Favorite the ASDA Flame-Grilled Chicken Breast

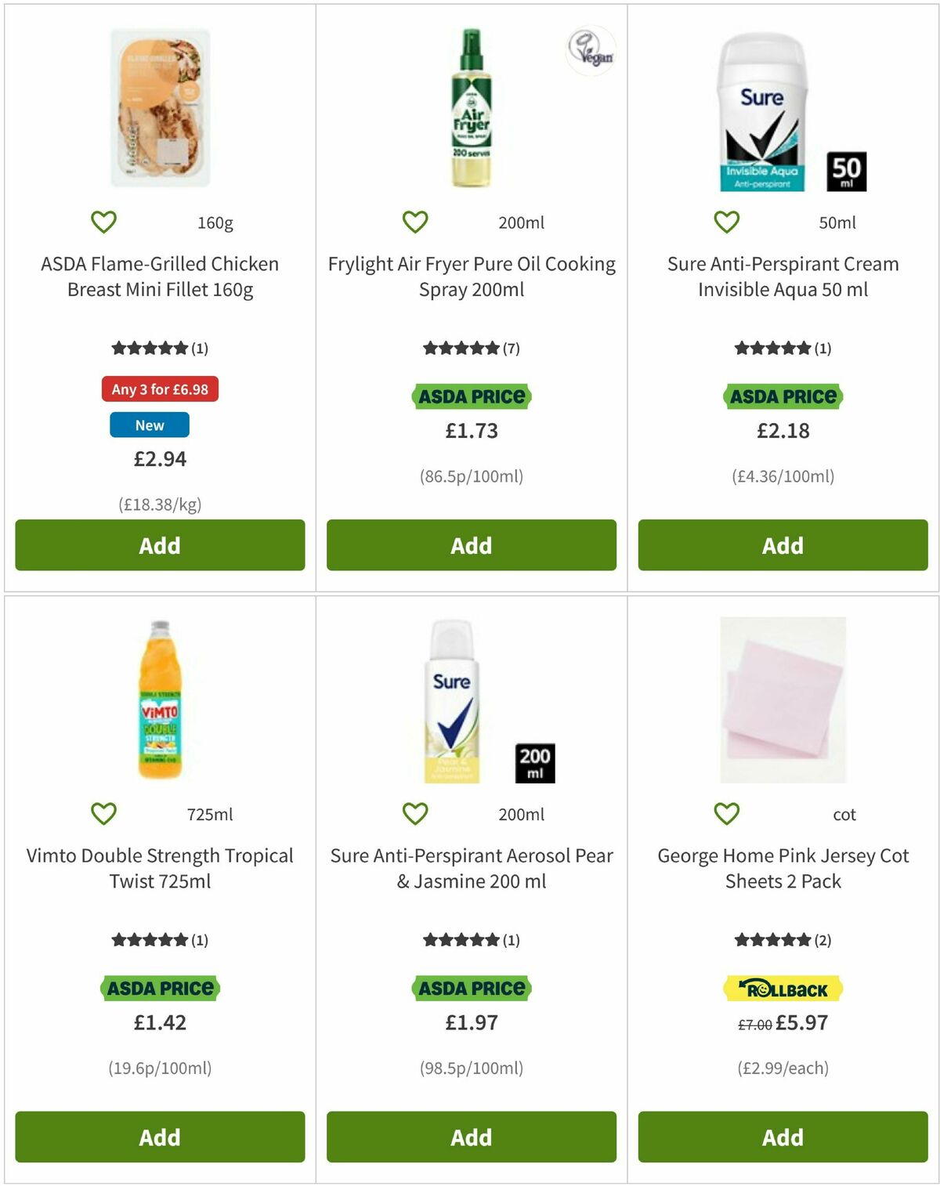pos(104,222)
